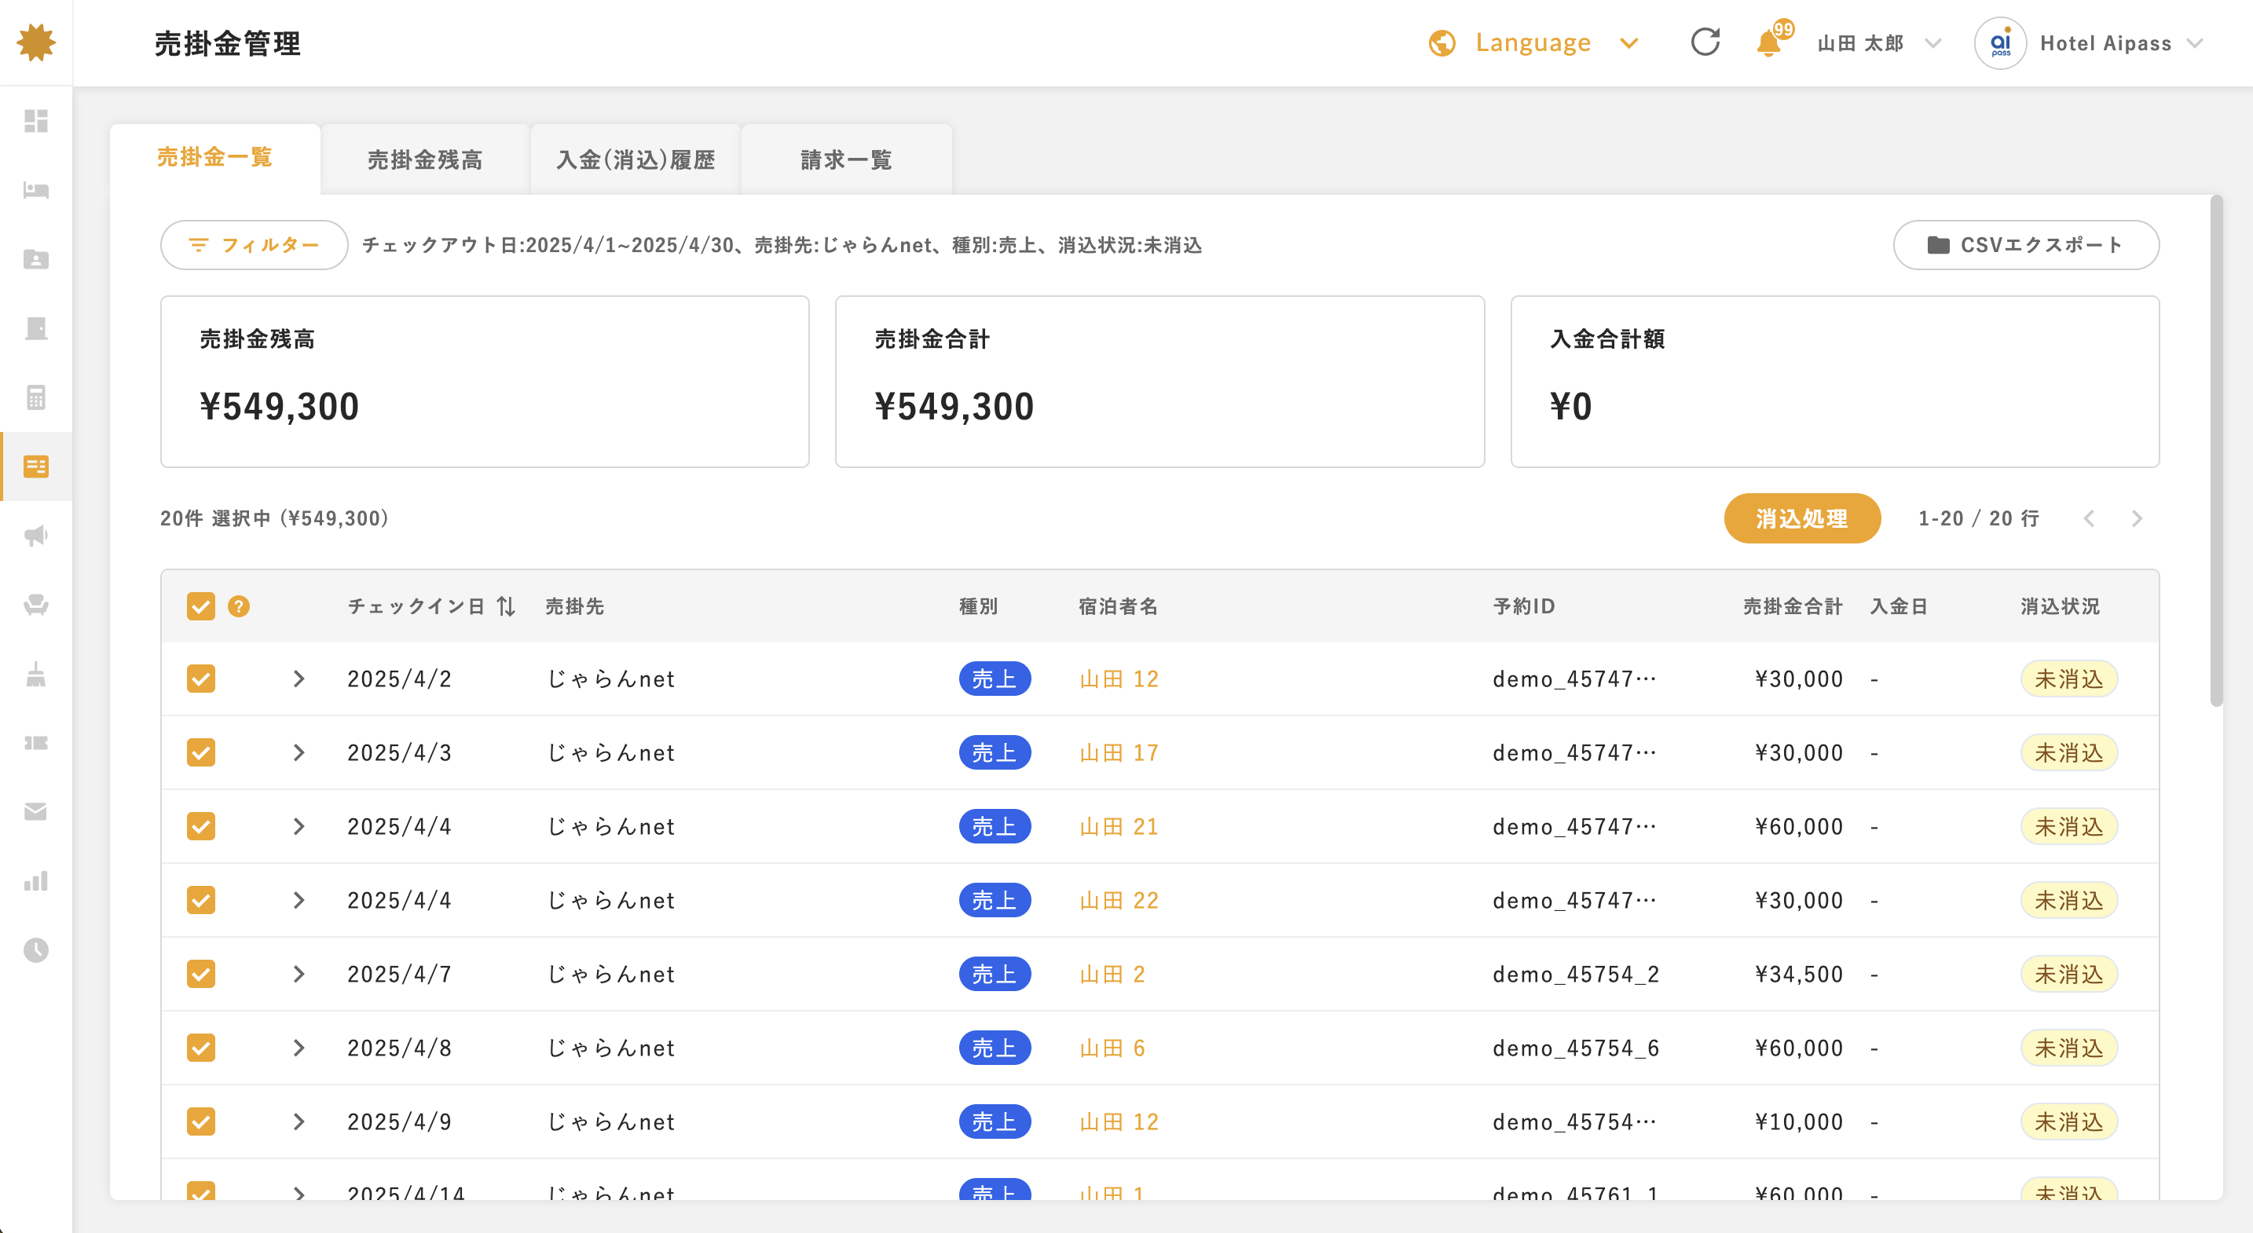Expand the 山田 21 row chevron
This screenshot has width=2253, height=1233.
(299, 826)
